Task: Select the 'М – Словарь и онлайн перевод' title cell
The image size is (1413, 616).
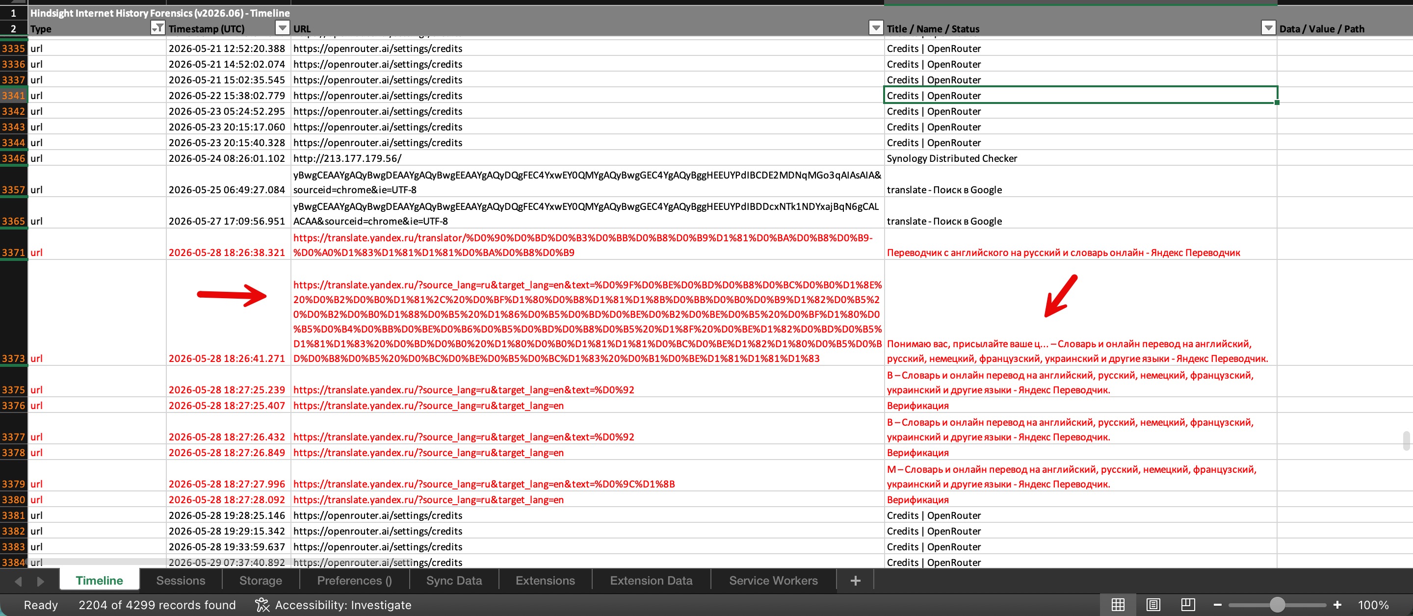Action: [x=1080, y=476]
